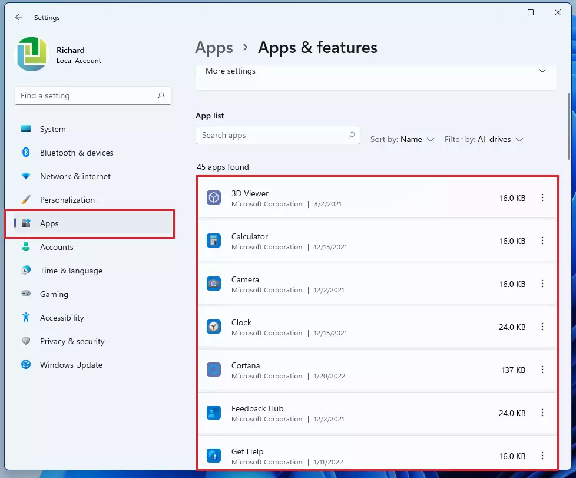The height and width of the screenshot is (478, 576).
Task: Click the Feedback Hub app icon
Action: (213, 413)
